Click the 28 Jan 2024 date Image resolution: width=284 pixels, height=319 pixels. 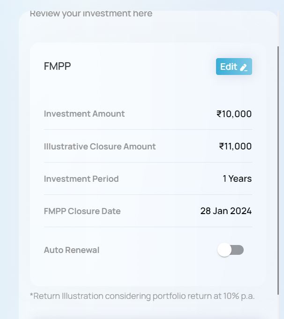point(226,211)
